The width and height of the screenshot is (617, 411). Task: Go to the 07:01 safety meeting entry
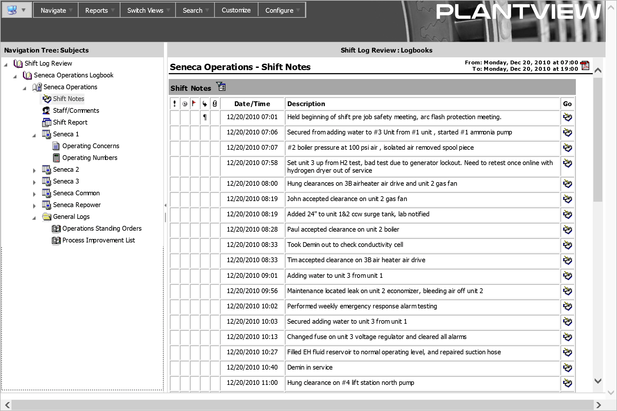[568, 117]
